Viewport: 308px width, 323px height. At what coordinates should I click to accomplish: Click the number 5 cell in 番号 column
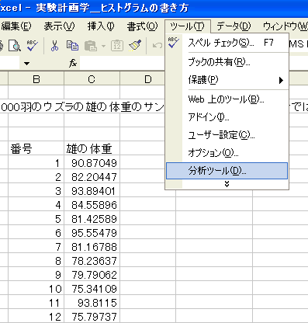tap(36, 219)
